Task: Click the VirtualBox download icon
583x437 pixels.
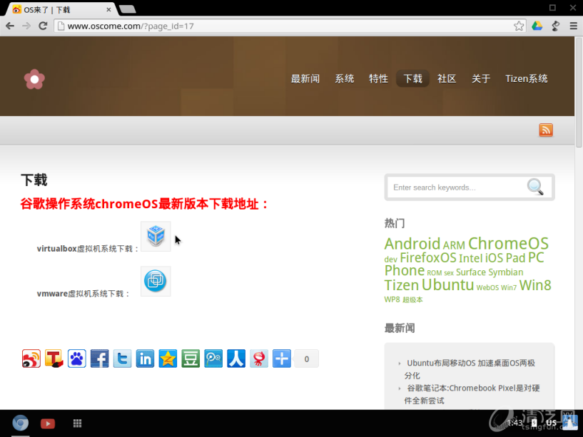Action: [156, 236]
